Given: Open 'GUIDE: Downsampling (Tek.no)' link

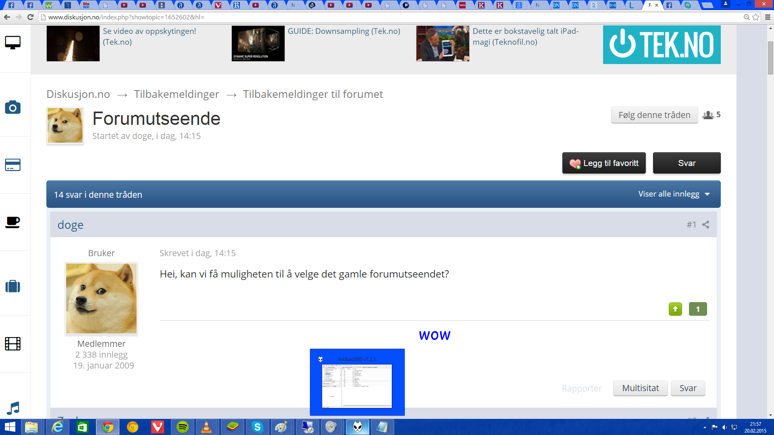Looking at the screenshot, I should (344, 31).
